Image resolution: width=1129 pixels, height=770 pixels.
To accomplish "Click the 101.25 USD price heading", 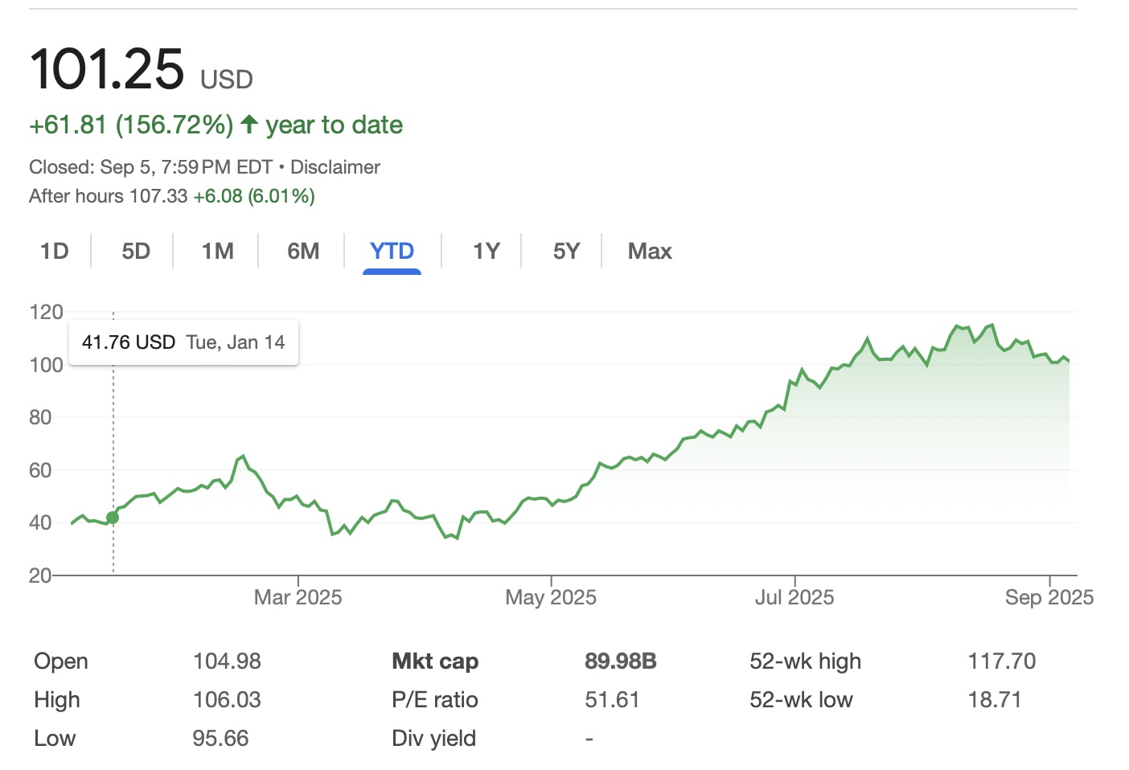I will 107,71.
